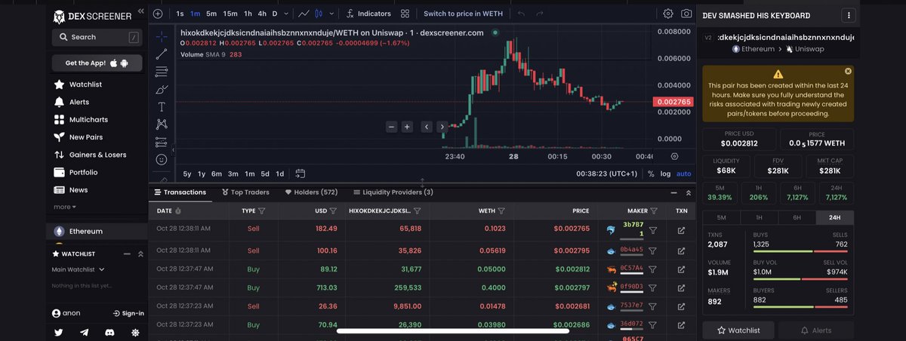Screen dimensions: 906x341
Task: Open USD column filter
Action: (x=334, y=211)
